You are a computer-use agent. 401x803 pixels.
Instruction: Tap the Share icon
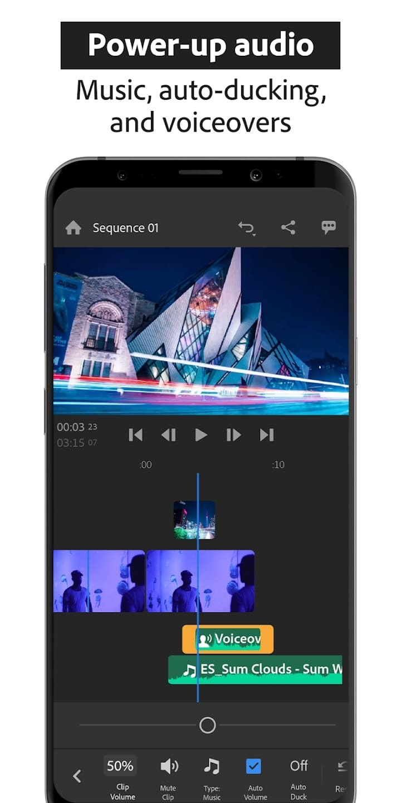point(288,228)
